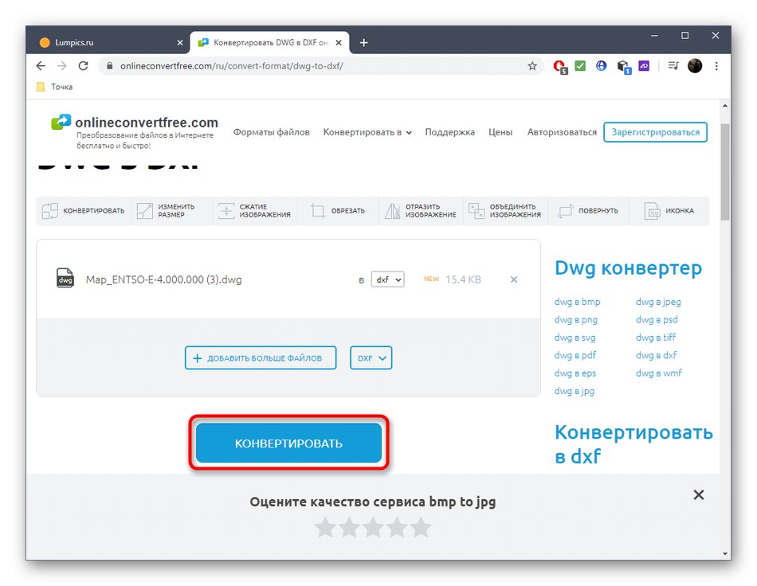The width and height of the screenshot is (757, 586).
Task: Open the dwg в wmf link
Action: [658, 373]
